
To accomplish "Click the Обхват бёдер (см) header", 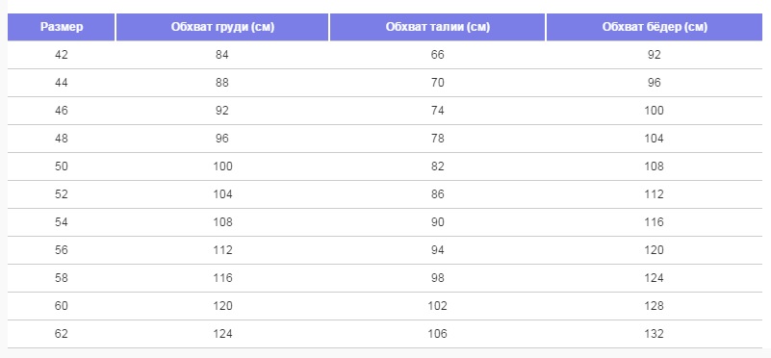I will point(655,27).
